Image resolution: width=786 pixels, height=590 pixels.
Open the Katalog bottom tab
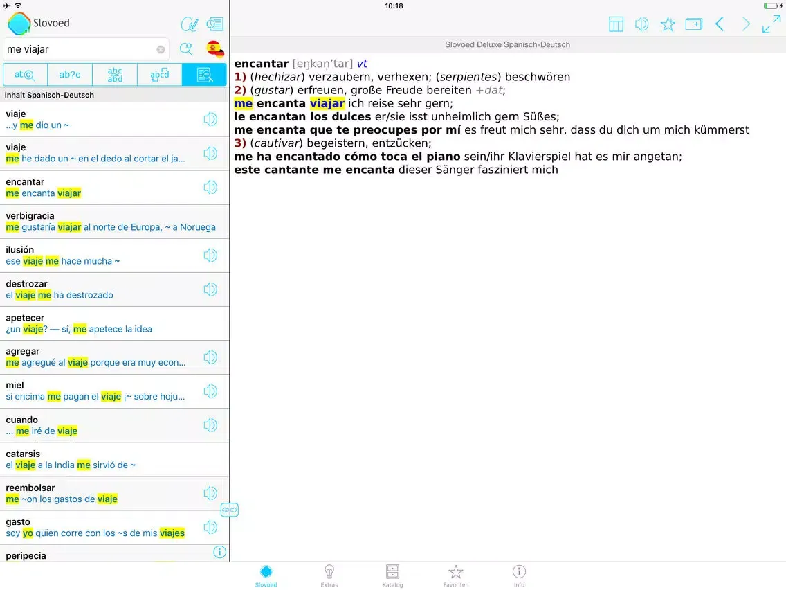click(392, 576)
